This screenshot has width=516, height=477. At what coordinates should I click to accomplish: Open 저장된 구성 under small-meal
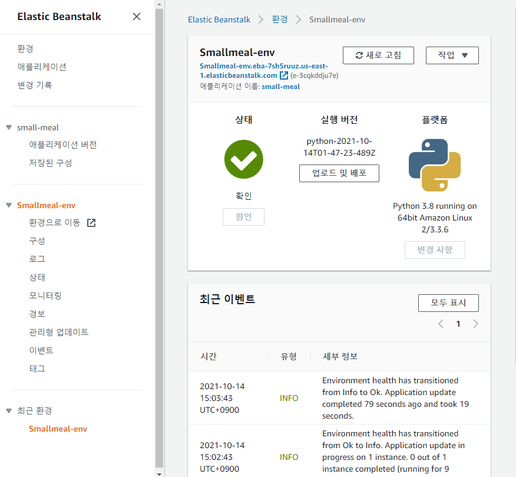[50, 163]
